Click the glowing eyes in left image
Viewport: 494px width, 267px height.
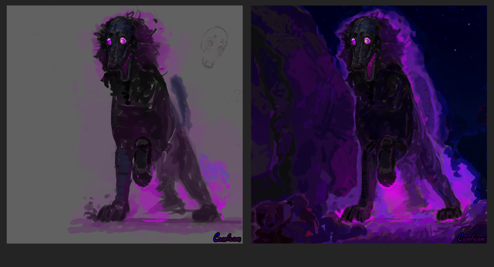click(x=115, y=41)
